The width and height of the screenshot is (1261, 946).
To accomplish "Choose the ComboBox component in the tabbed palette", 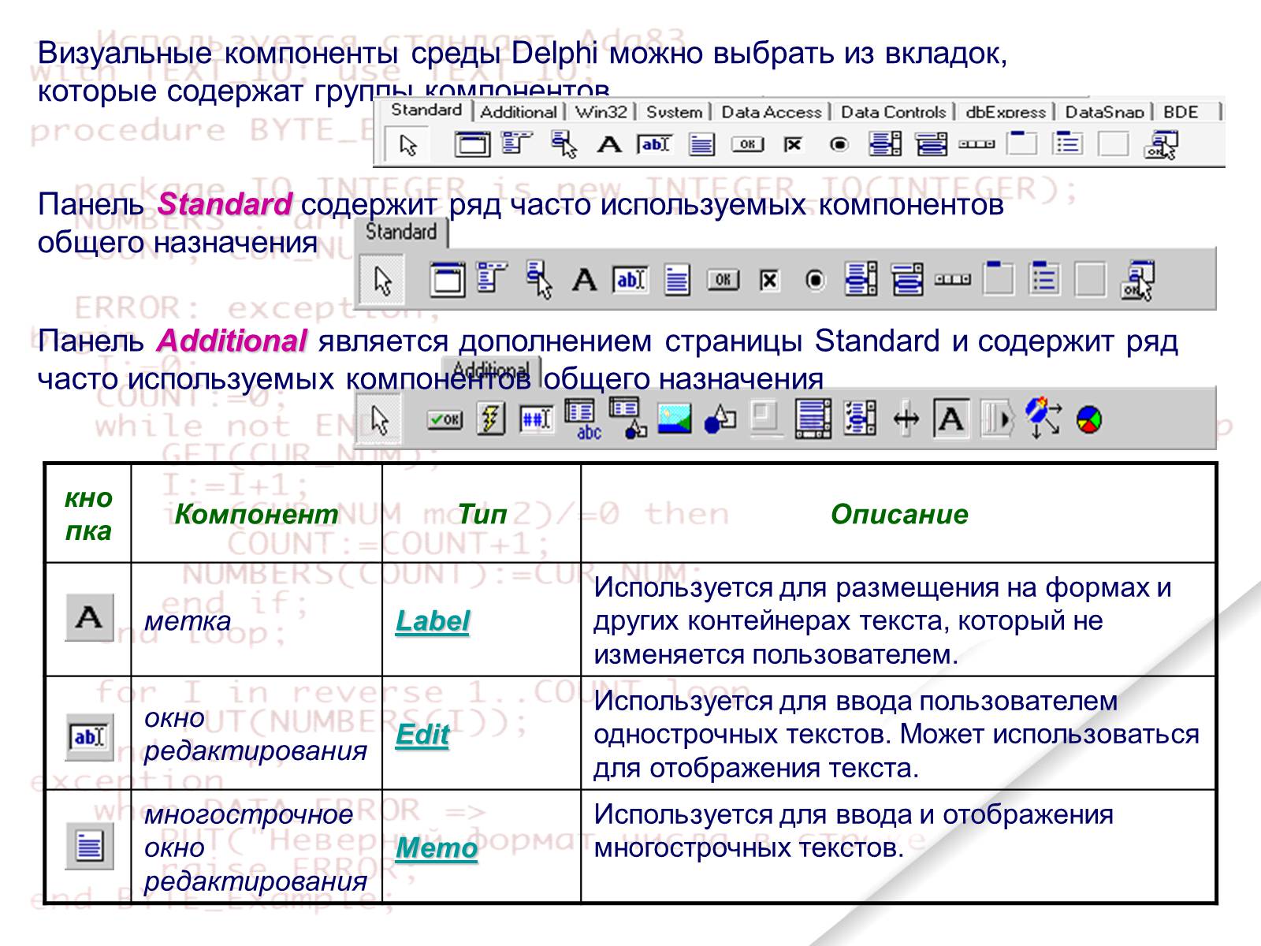I will pos(931,144).
